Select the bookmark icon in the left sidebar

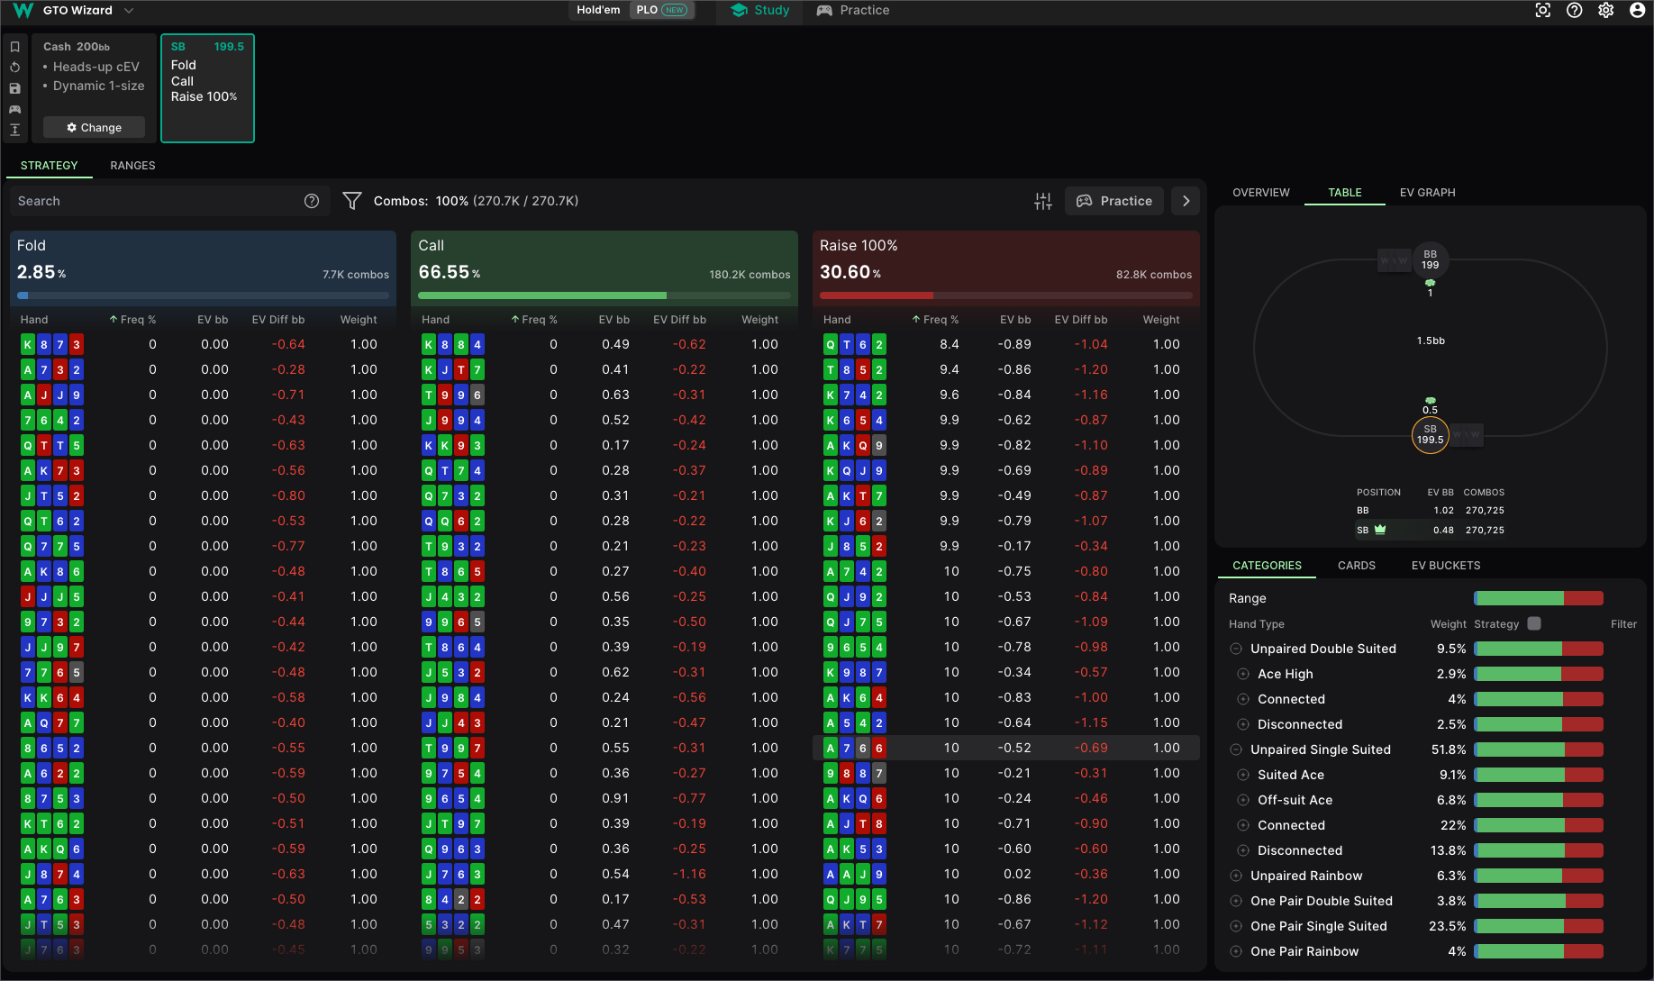(15, 46)
